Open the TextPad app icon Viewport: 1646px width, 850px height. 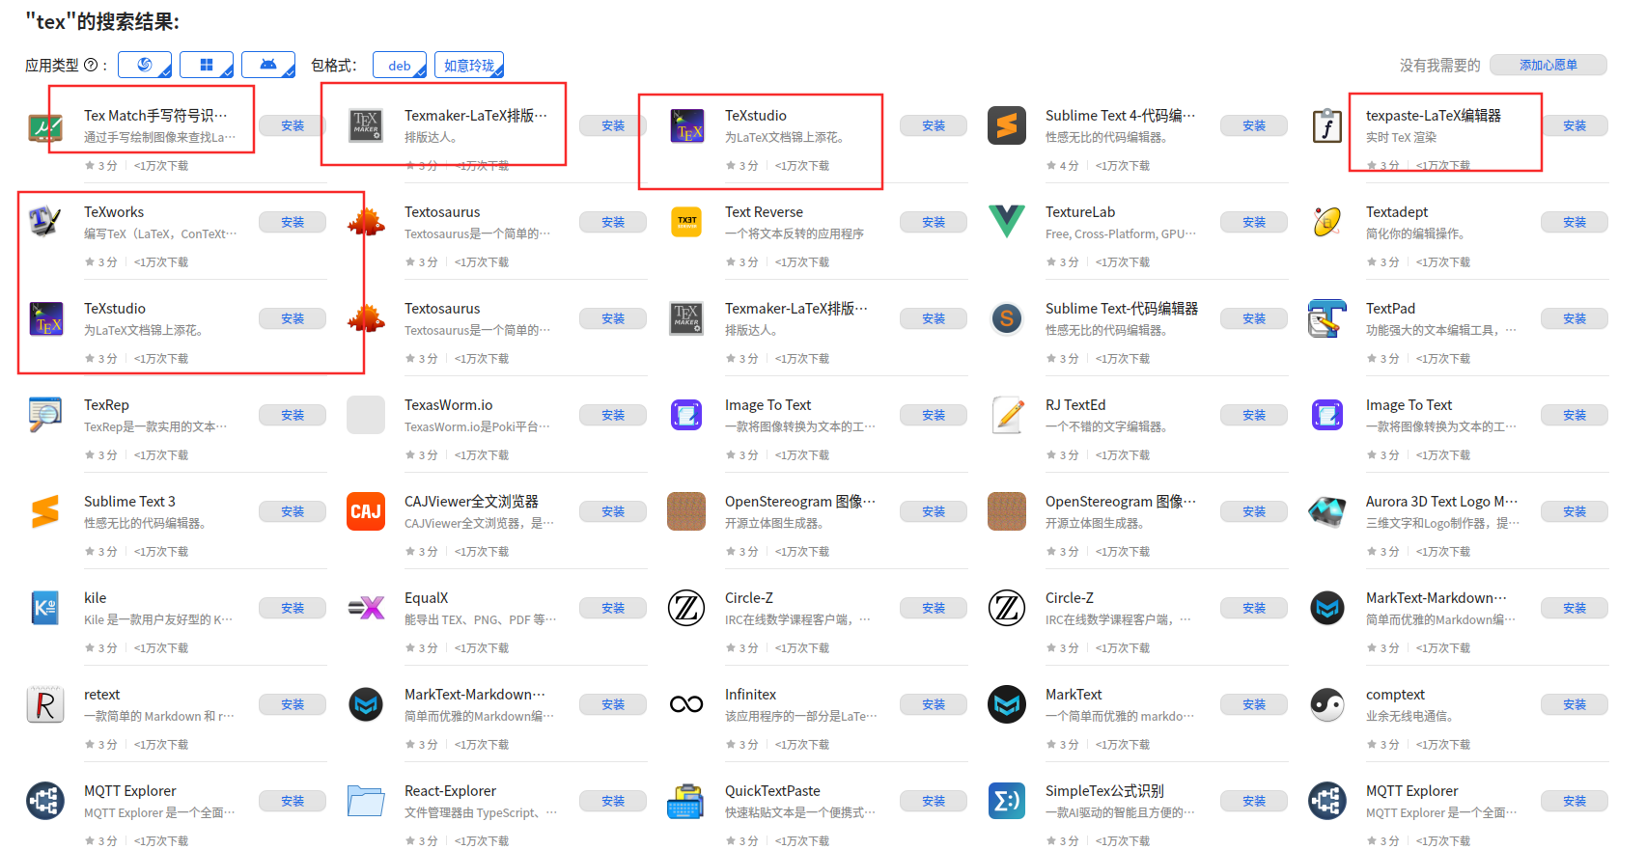[1327, 319]
